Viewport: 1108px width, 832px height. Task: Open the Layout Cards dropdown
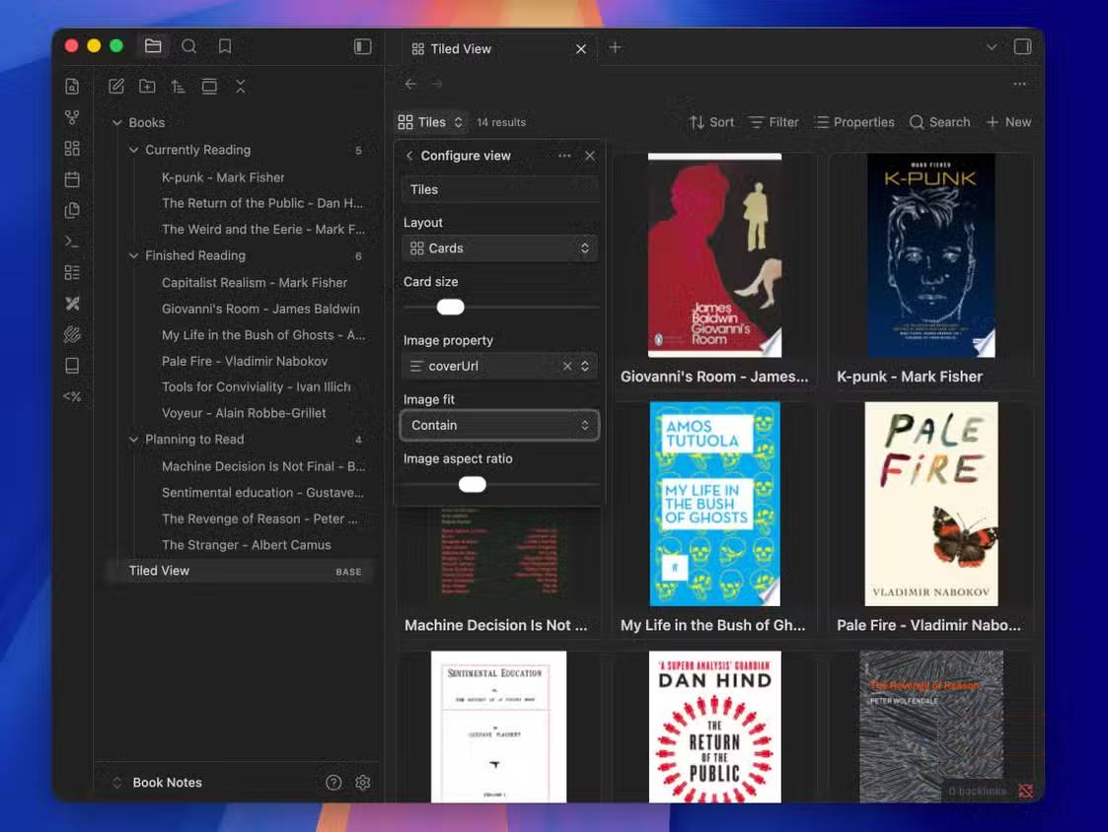[500, 248]
